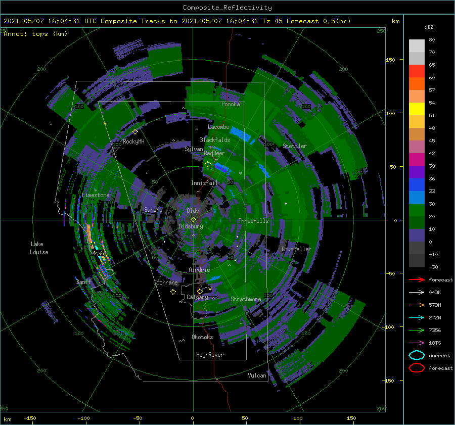The height and width of the screenshot is (425, 455).
Task: Click the Composite_Reflectivity title
Action: (x=227, y=8)
